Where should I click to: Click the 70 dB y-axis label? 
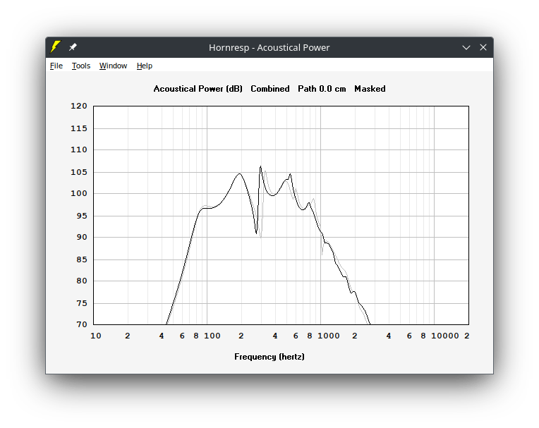coord(82,324)
